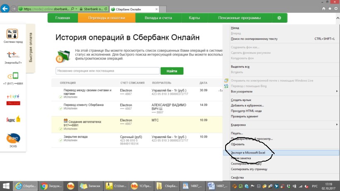Choose Печать in context menu
Image resolution: width=340 pixels, height=191 pixels.
tap(237, 133)
